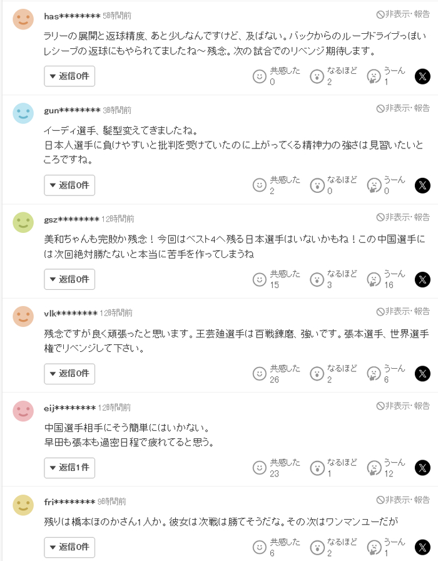Expand 返信1件 replies on eij******** comment
This screenshot has height=561, width=438.
tap(69, 468)
